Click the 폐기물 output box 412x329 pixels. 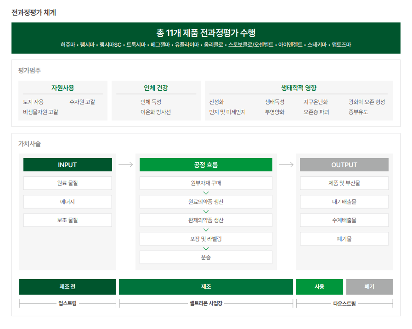click(344, 239)
